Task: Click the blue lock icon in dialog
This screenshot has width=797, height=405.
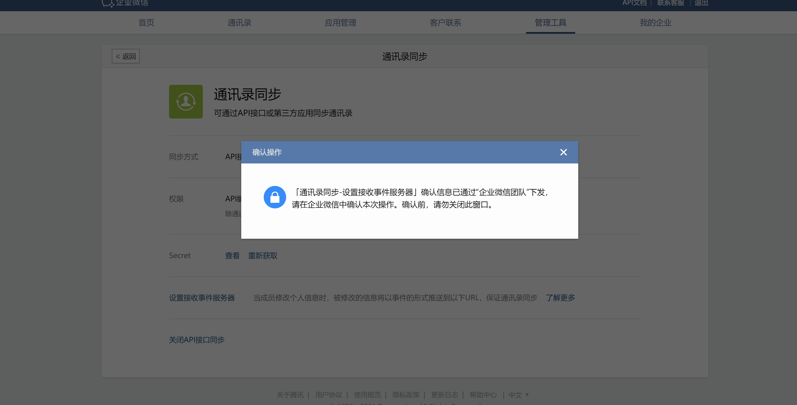Action: [274, 197]
